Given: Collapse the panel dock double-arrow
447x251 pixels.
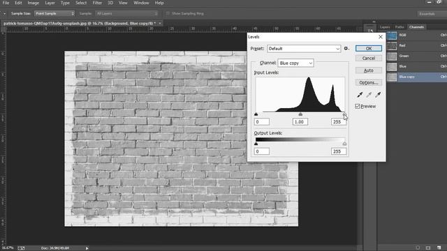Looking at the screenshot, I should pos(374,22).
